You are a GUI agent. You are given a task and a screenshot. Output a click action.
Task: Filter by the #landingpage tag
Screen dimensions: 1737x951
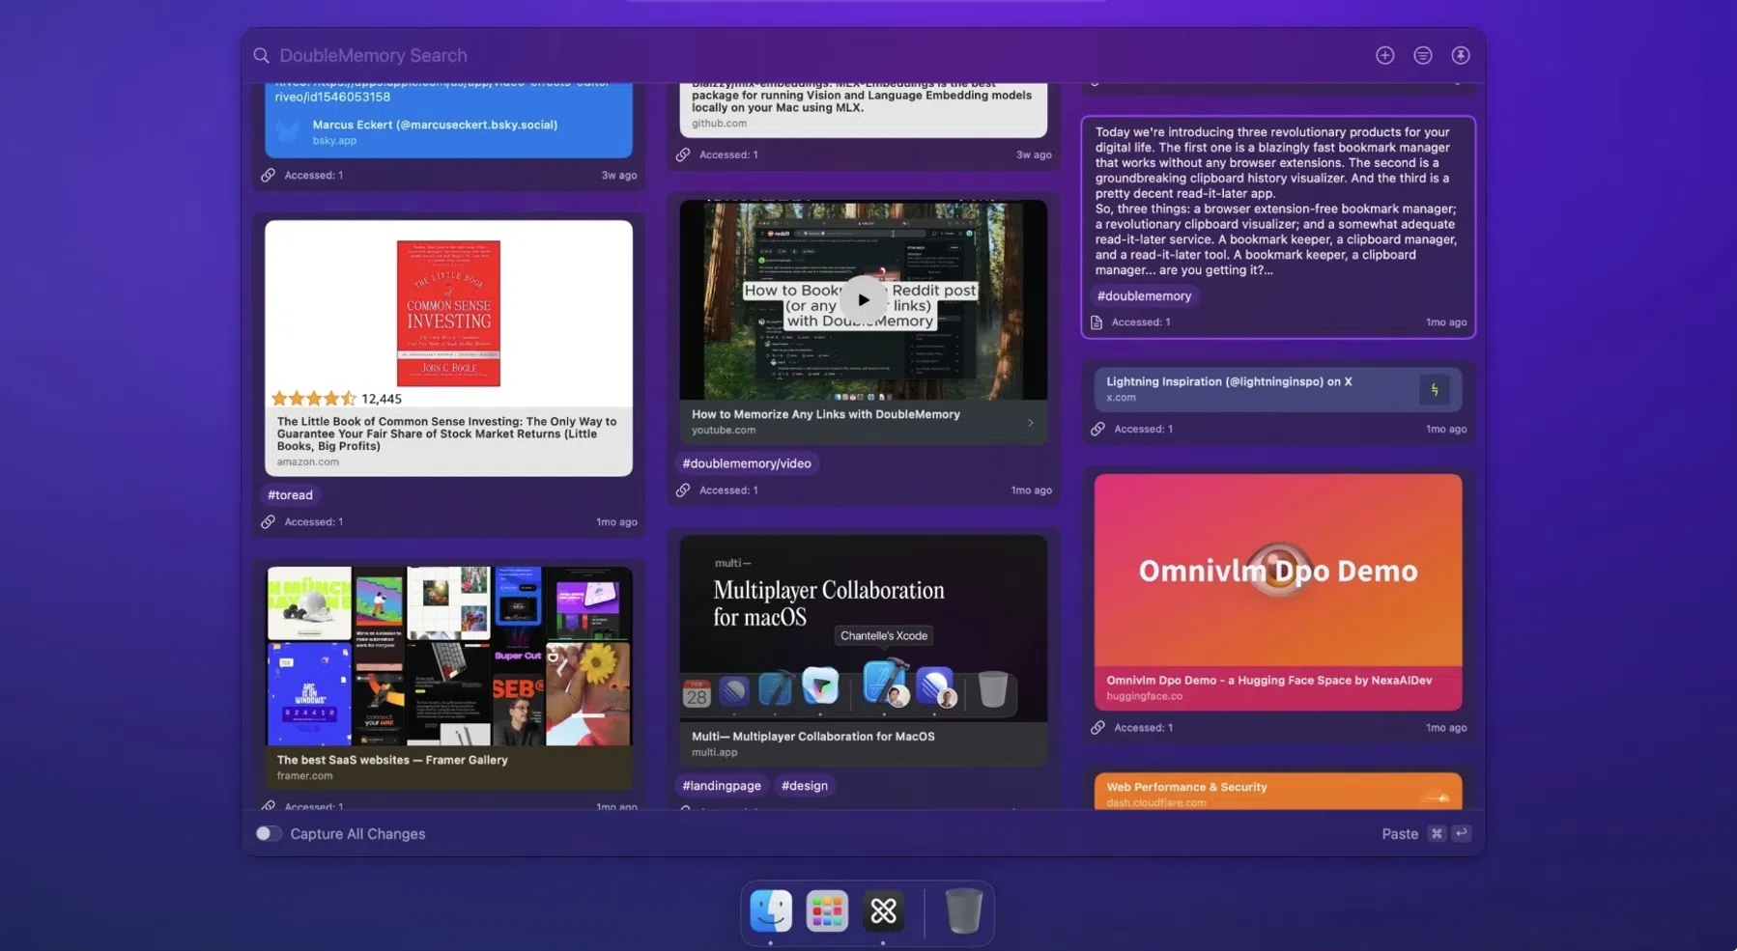tap(721, 785)
